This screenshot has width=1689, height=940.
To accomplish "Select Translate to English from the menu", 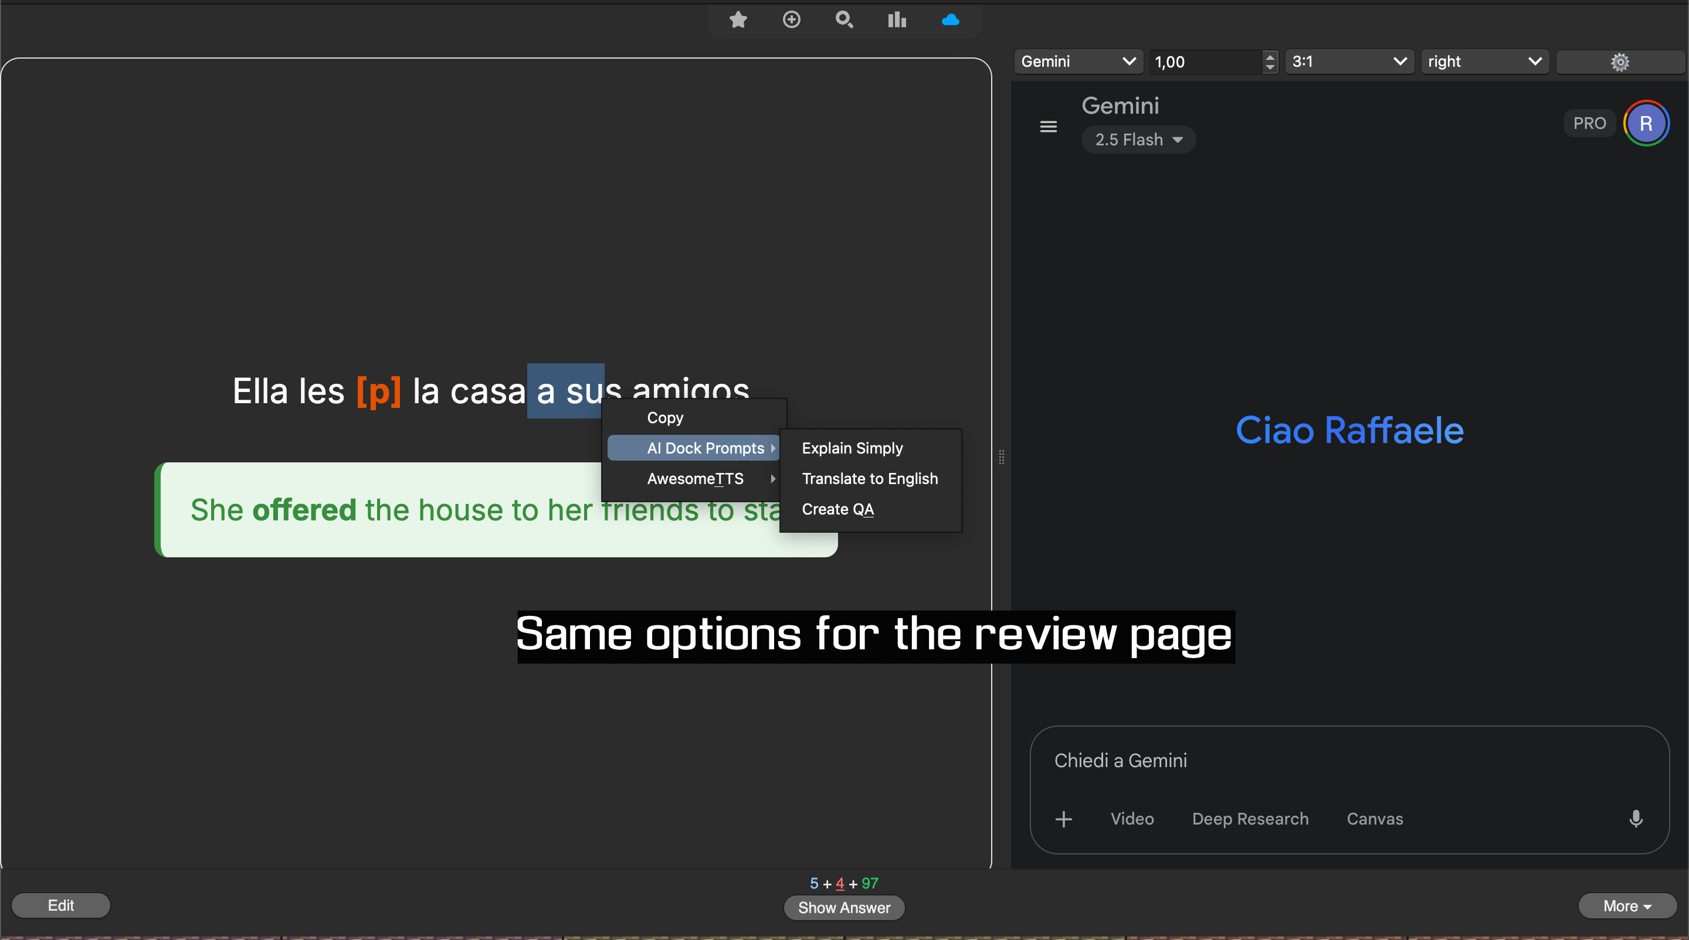I will pyautogui.click(x=869, y=478).
